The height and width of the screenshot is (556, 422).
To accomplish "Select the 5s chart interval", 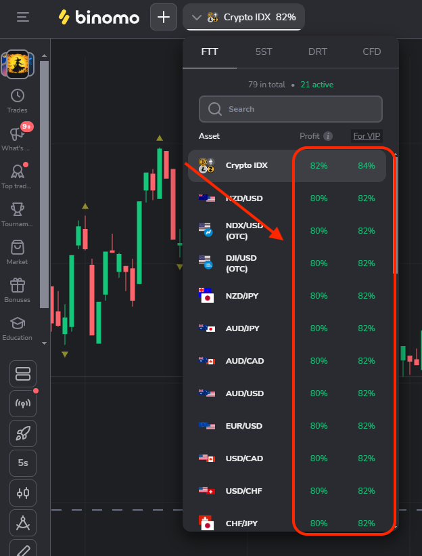I will pyautogui.click(x=22, y=463).
